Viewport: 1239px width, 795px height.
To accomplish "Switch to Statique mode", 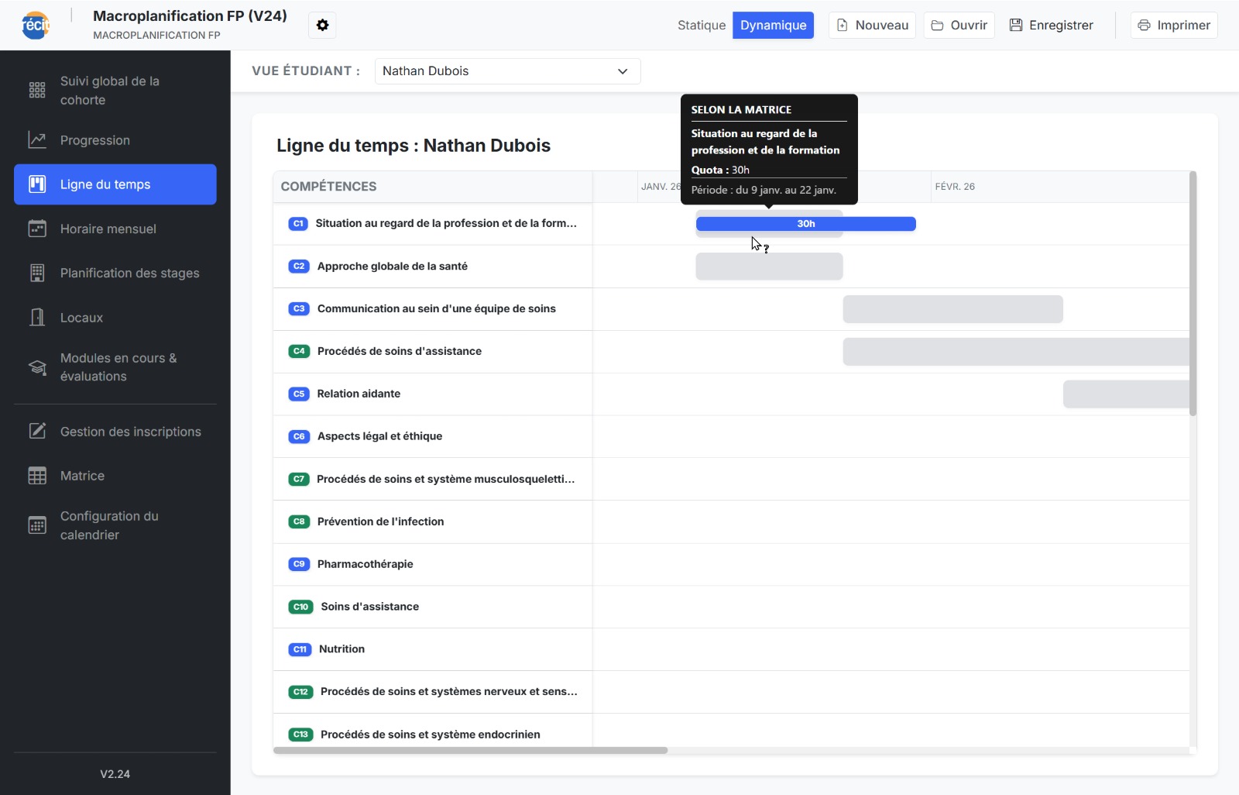I will pyautogui.click(x=701, y=26).
